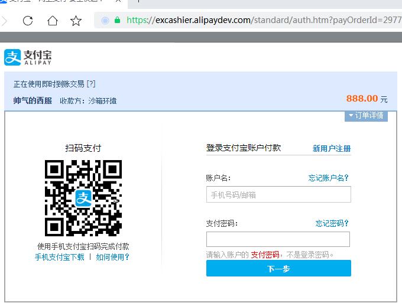Open the 如何使用? help link
The height and width of the screenshot is (306, 402).
pos(112,257)
